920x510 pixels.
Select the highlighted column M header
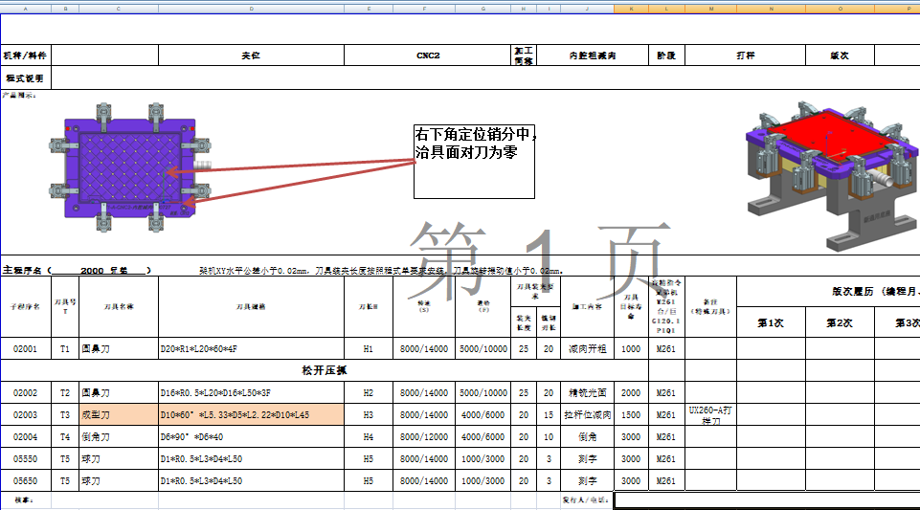[710, 9]
